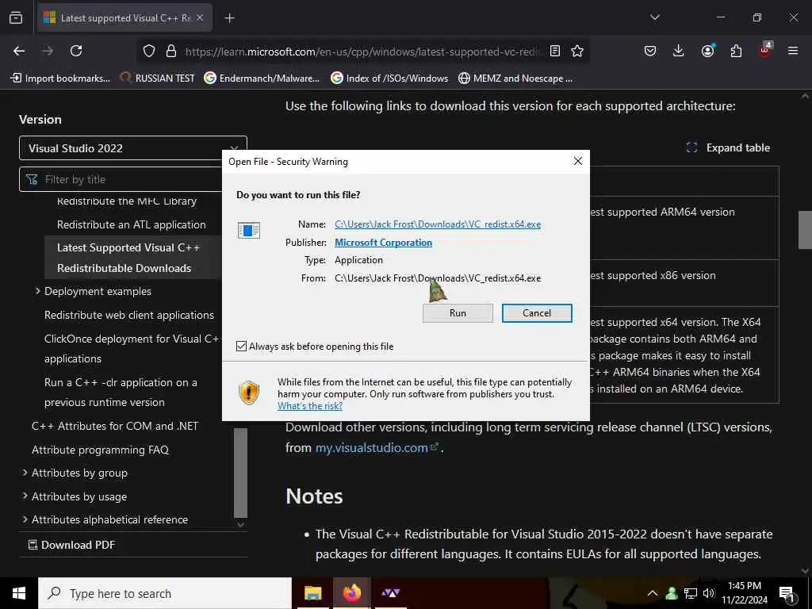Click the uBlock Origin extension icon

point(765,50)
